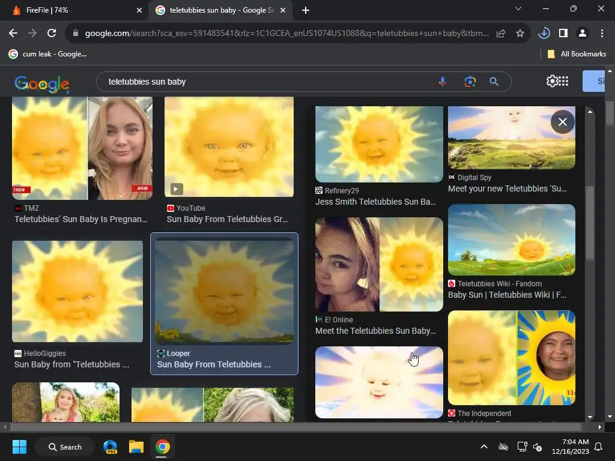Open the tab search chevron

pyautogui.click(x=518, y=8)
